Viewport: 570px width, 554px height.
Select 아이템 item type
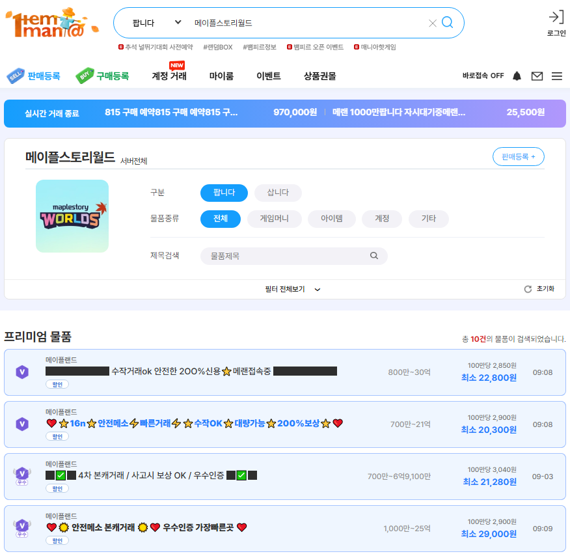[x=332, y=219]
